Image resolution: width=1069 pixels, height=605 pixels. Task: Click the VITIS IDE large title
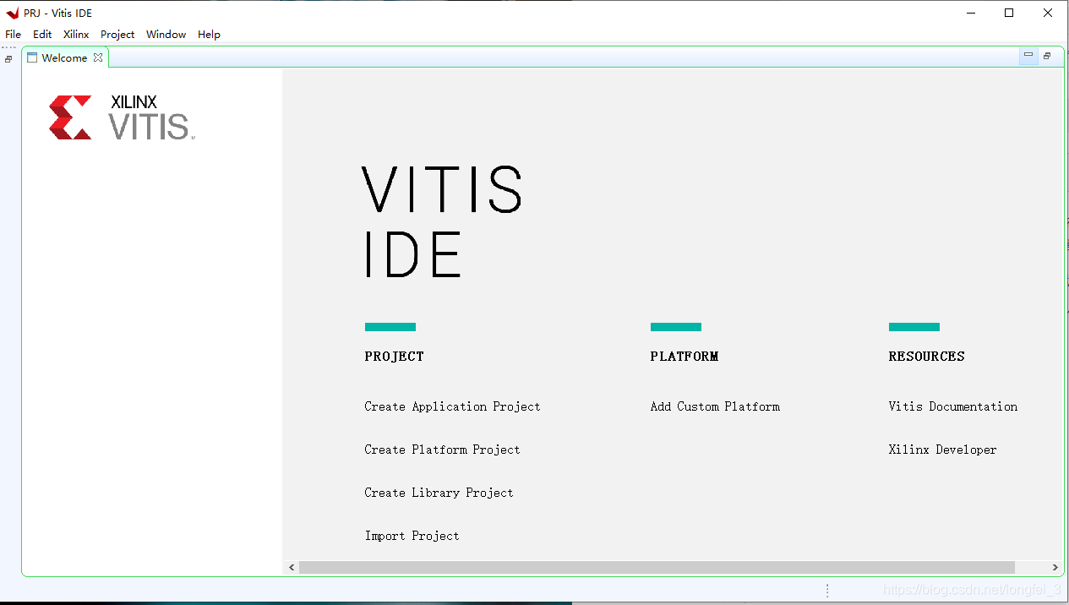point(444,221)
